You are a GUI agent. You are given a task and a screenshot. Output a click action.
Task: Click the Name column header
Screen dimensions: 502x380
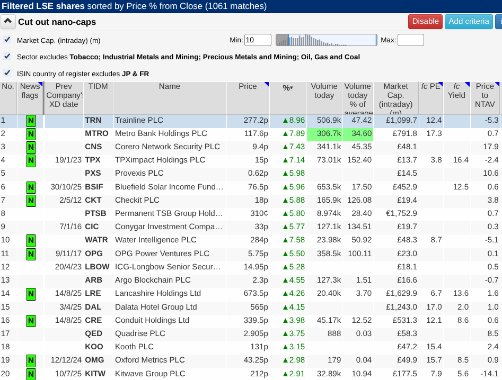pyautogui.click(x=170, y=98)
